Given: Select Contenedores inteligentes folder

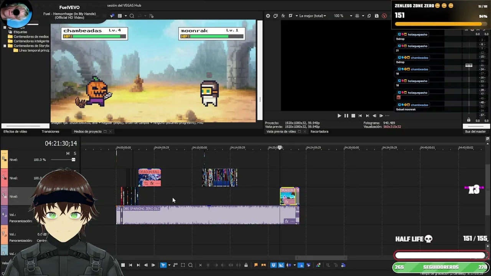Looking at the screenshot, I should (31, 41).
